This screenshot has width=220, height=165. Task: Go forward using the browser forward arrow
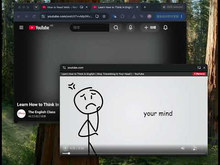(x=27, y=16)
